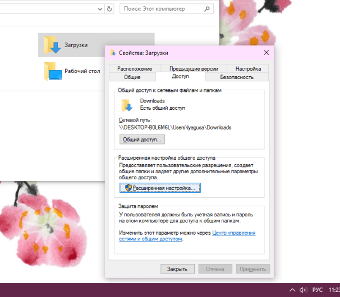Click the search magnifier icon in Explorer
This screenshot has width=340, height=297.
(207, 9)
